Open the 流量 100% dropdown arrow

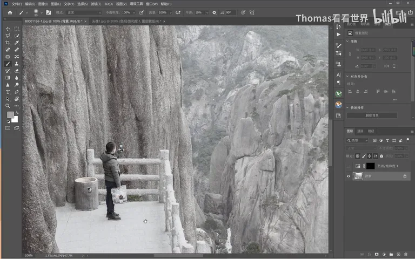(x=171, y=12)
